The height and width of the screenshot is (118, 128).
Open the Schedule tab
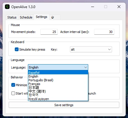pos(26,17)
